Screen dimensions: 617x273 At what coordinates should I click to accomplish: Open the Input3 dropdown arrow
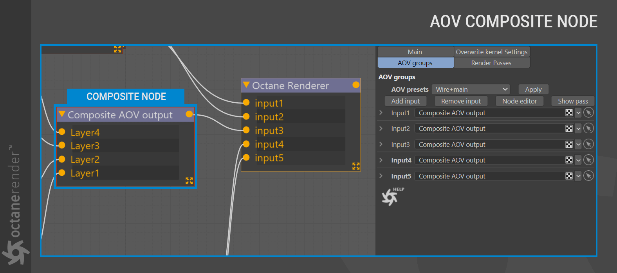578,145
